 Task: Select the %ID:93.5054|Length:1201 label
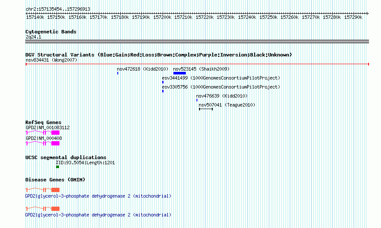85,163
